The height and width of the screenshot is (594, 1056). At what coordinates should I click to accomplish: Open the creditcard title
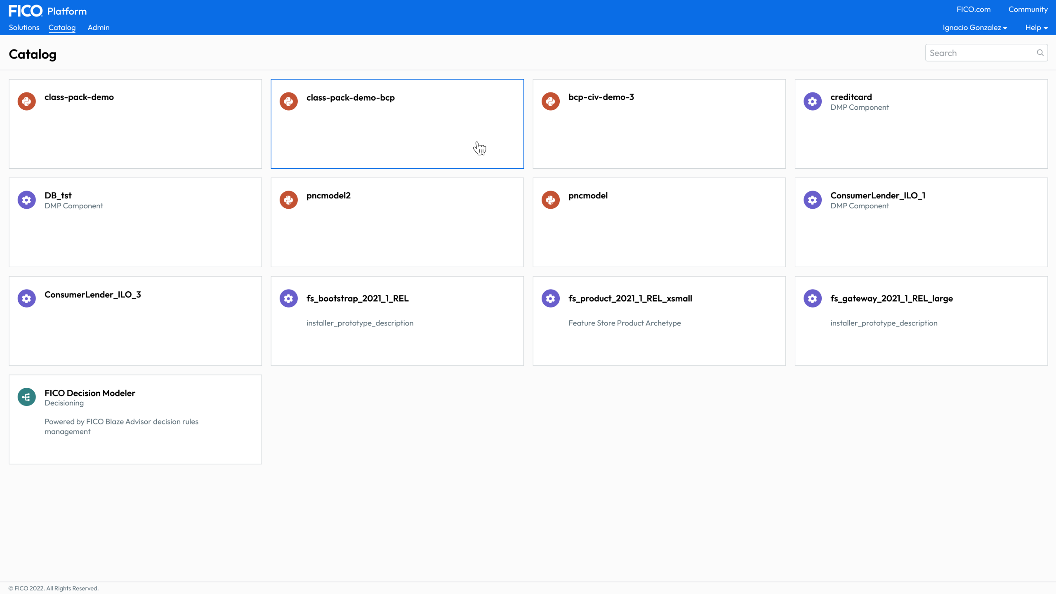[x=851, y=97]
